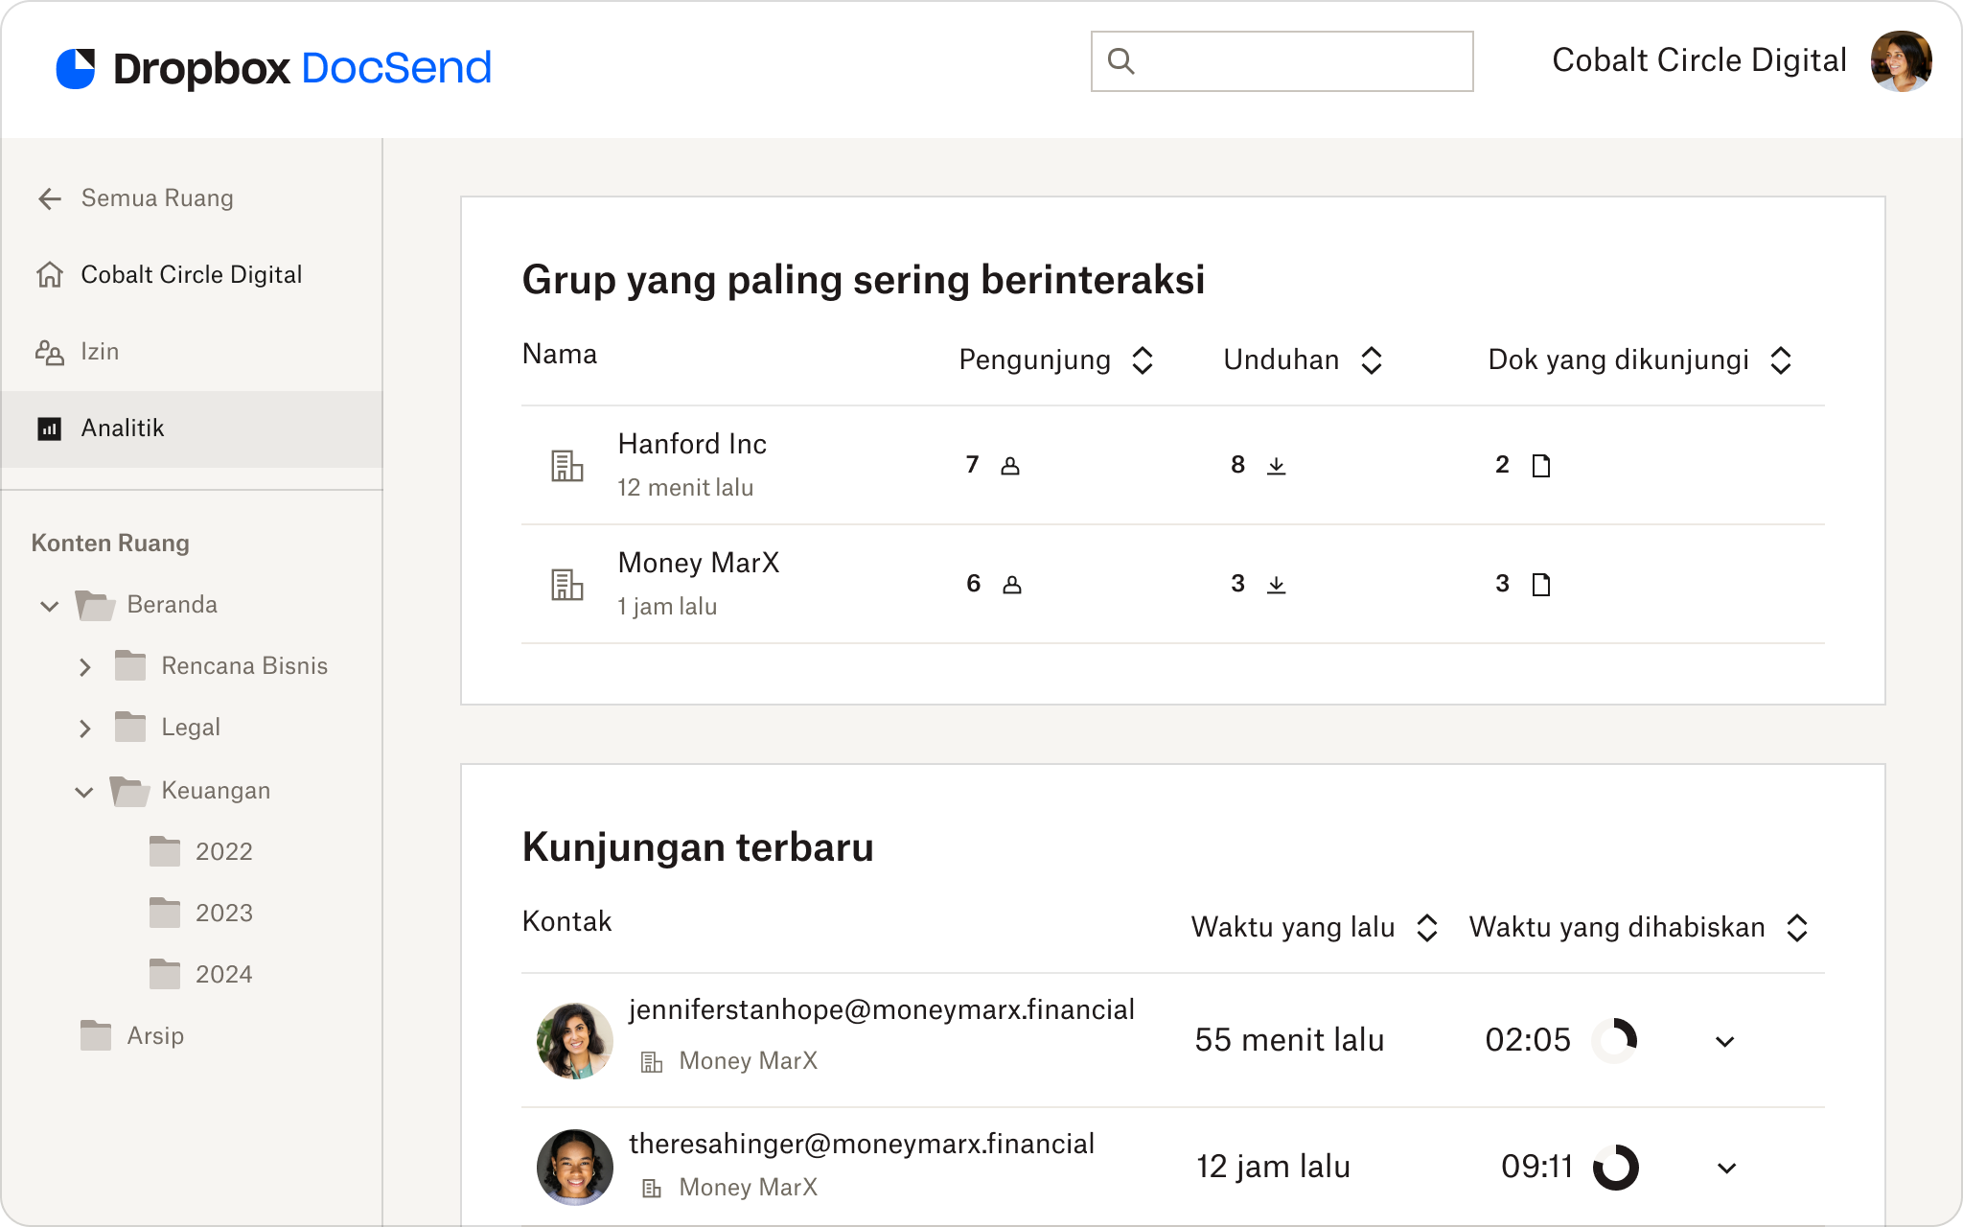Image resolution: width=1963 pixels, height=1227 pixels.
Task: Click the '12 jam lalu' time value
Action: point(1273,1167)
